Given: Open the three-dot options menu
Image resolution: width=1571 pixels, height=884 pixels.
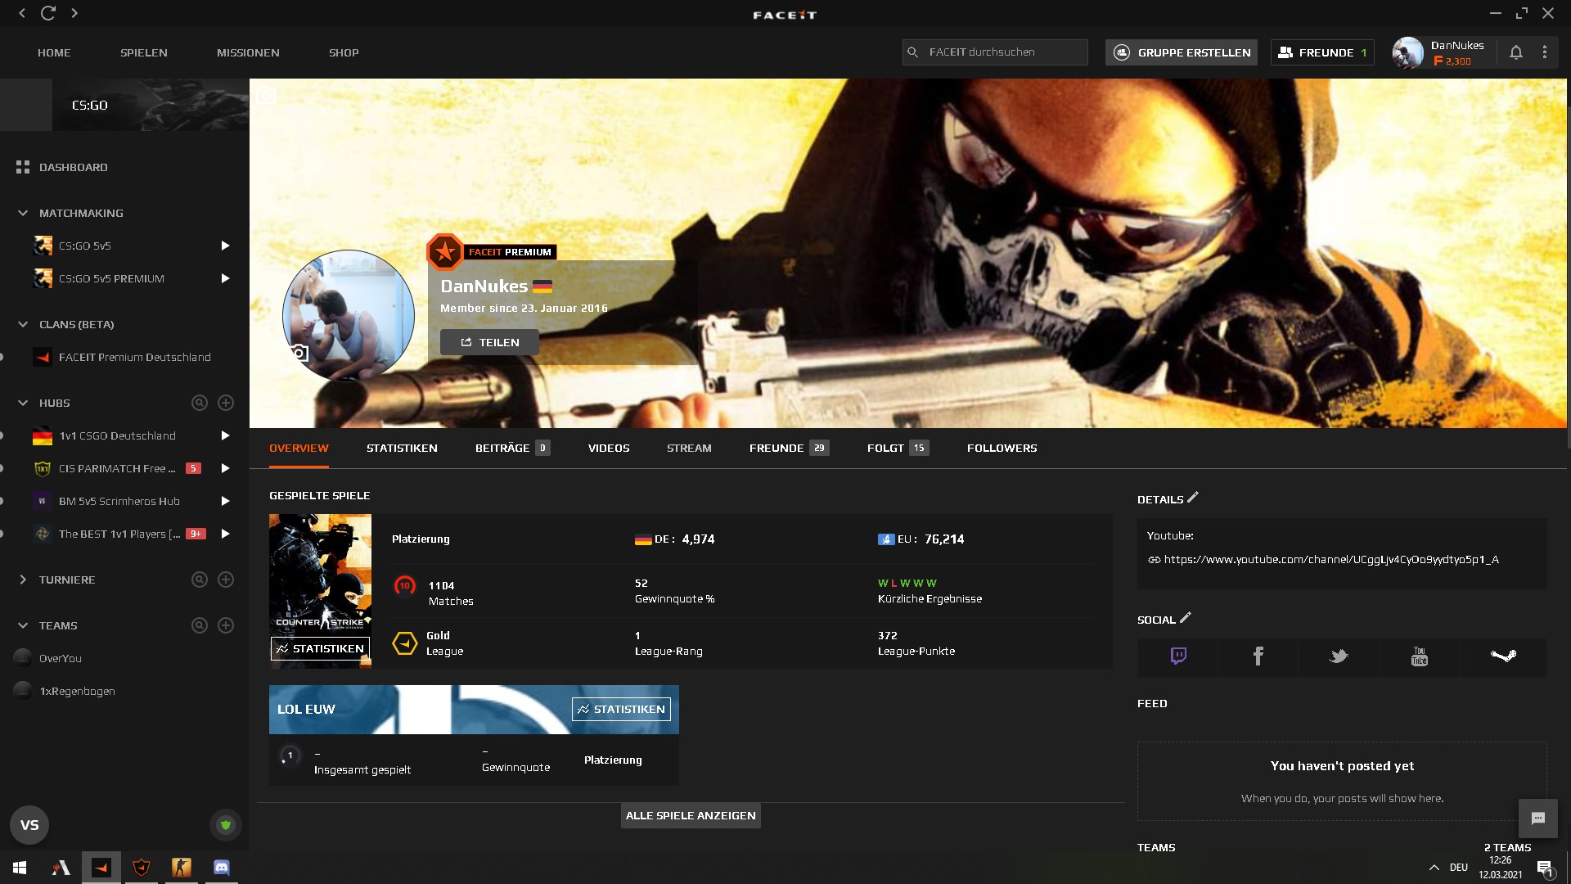Looking at the screenshot, I should 1544,52.
